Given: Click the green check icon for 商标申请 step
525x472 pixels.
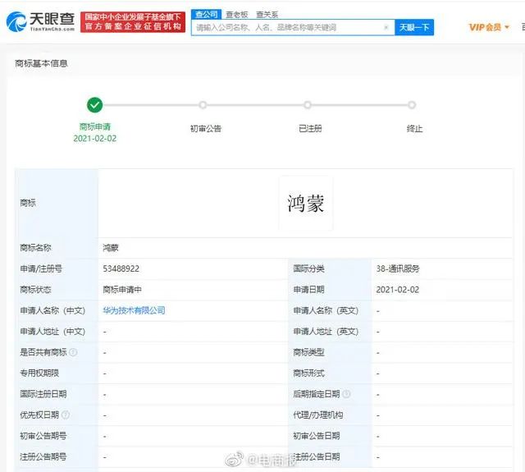Looking at the screenshot, I should [95, 105].
